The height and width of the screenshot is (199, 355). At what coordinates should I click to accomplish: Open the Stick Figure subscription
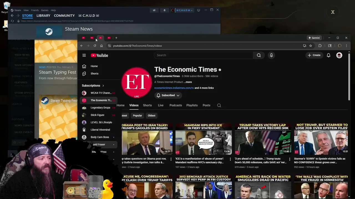tap(98, 115)
